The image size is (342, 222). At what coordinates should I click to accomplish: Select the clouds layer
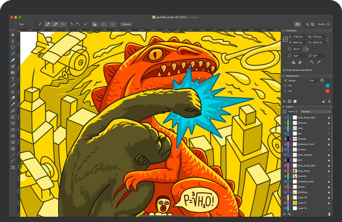click(x=301, y=187)
